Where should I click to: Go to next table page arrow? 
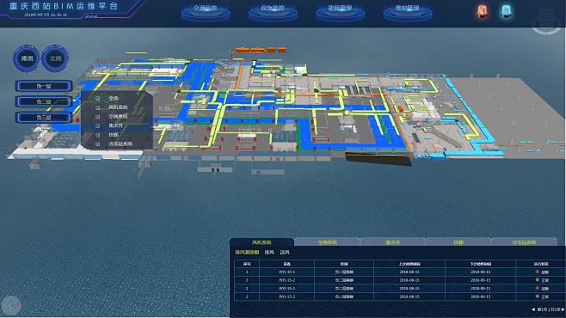point(563,309)
